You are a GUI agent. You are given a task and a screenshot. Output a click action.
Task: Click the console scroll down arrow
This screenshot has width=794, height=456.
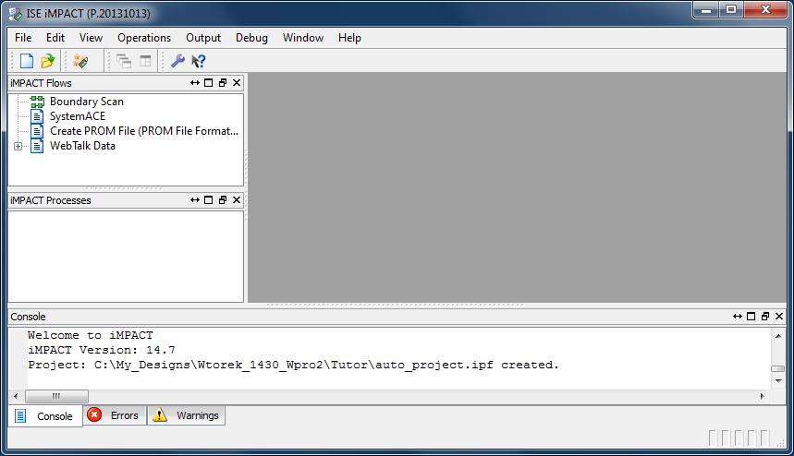click(x=778, y=380)
